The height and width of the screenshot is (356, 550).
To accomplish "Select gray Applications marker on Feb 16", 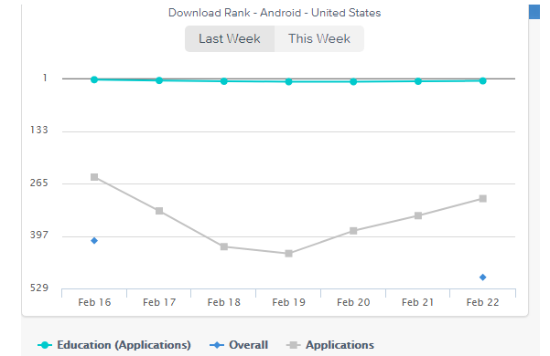I will click(94, 177).
